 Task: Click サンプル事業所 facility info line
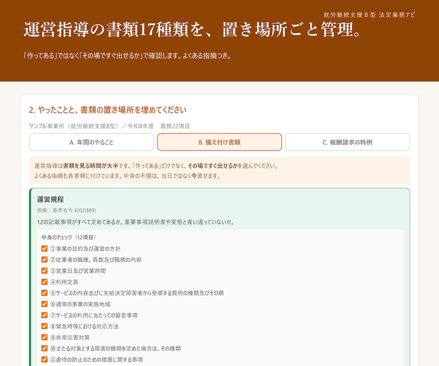point(109,126)
